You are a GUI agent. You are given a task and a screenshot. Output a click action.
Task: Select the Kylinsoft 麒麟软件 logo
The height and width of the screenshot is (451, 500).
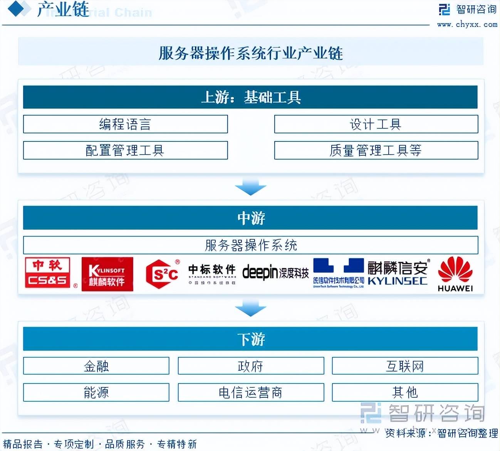pos(107,274)
